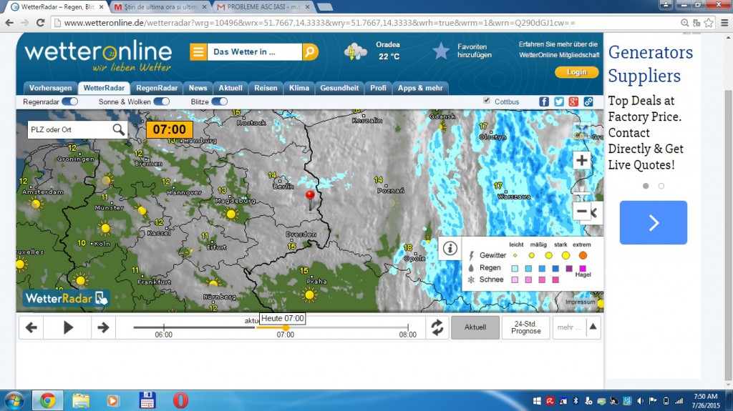
Task: Open File Explorer from taskbar
Action: point(81,400)
